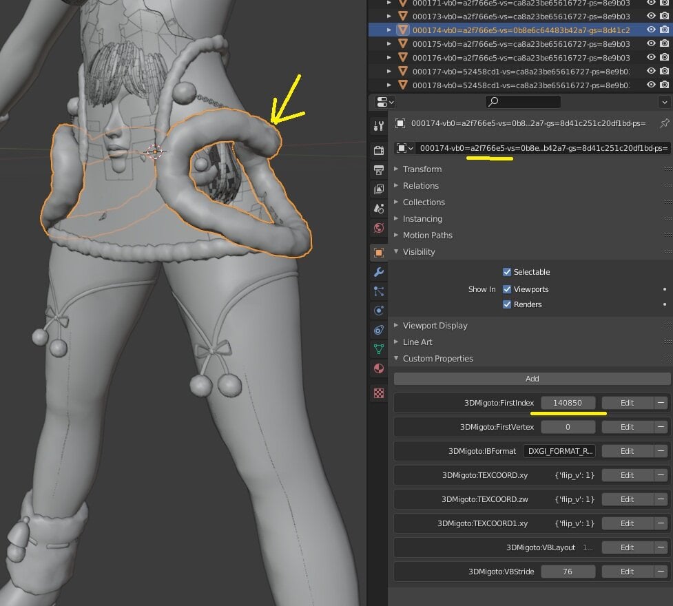673x606 pixels.
Task: Edit the 3DMigoto:FirstIndex property
Action: (627, 403)
